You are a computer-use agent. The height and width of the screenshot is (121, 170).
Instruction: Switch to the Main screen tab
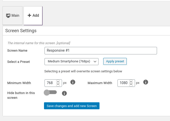(12, 16)
